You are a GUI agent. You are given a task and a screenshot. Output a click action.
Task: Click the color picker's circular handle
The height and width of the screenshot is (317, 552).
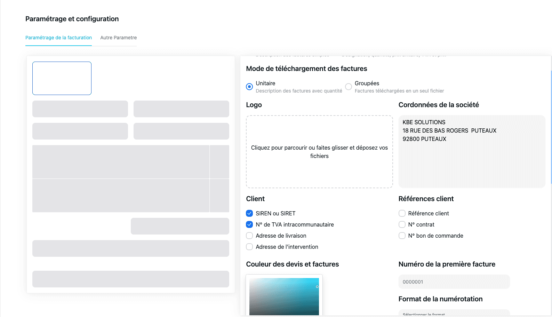pyautogui.click(x=317, y=287)
